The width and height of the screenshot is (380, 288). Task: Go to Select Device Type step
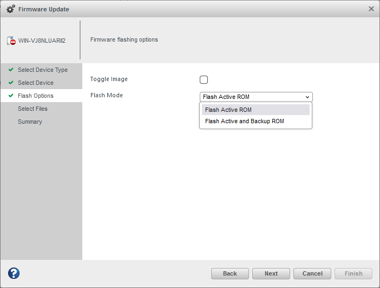coord(43,70)
